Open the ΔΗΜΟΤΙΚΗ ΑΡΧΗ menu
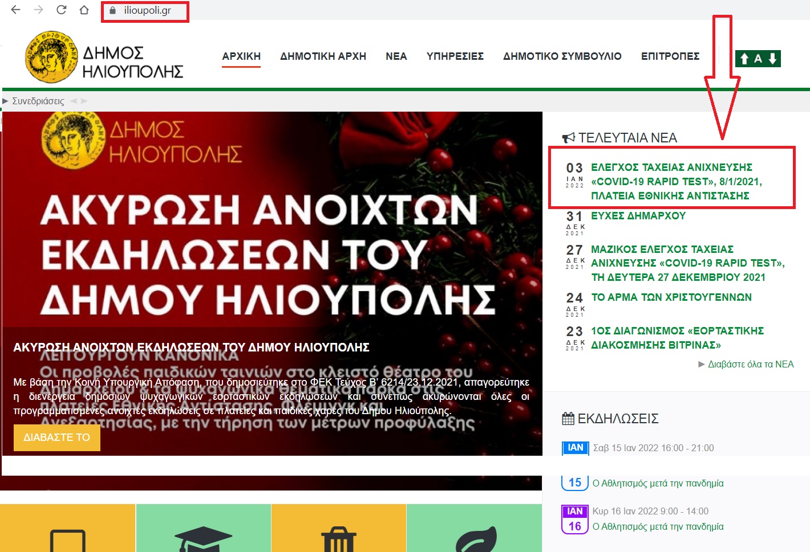Image resolution: width=810 pixels, height=552 pixels. (x=323, y=56)
